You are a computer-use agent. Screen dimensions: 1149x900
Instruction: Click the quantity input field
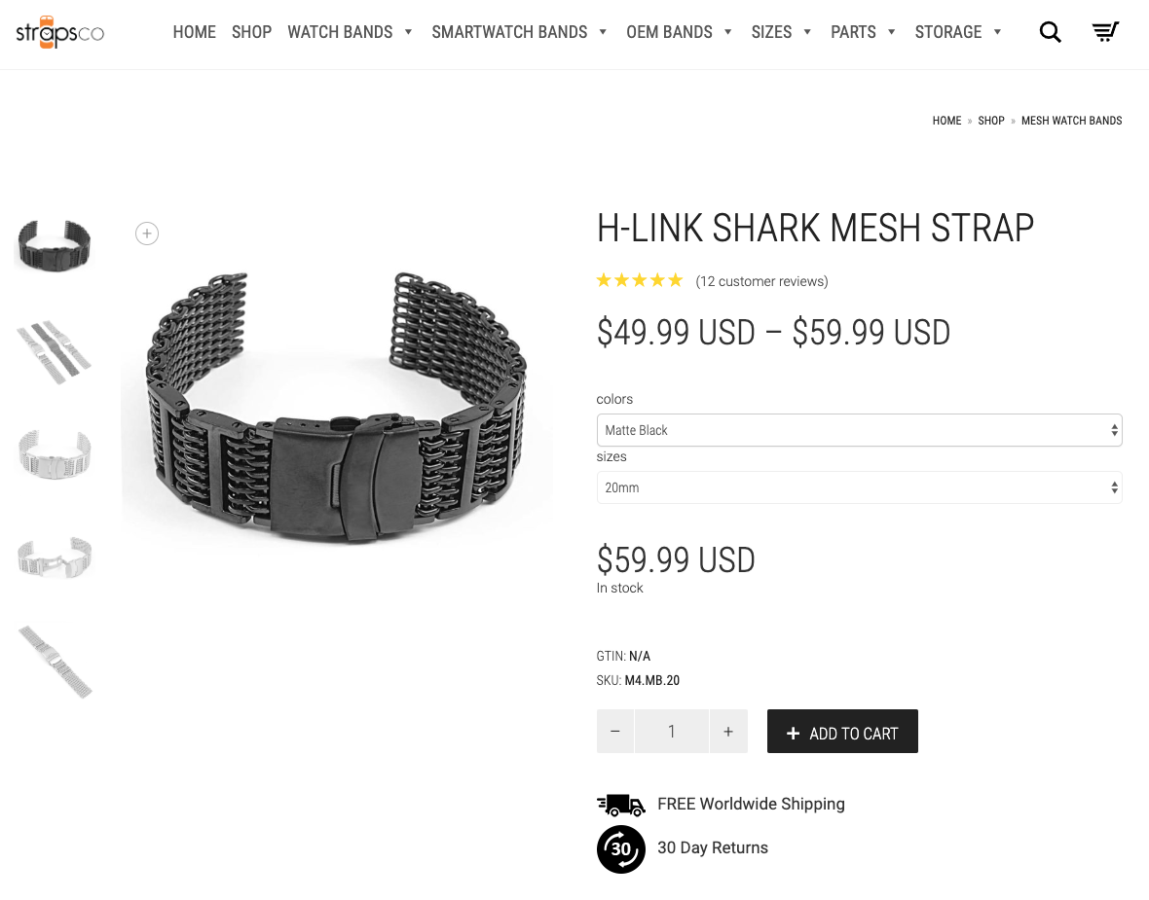coord(672,731)
